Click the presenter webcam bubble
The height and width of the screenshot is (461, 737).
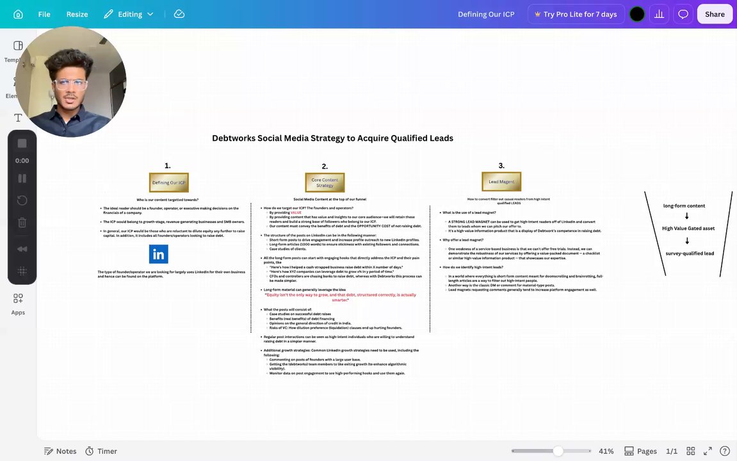click(71, 82)
